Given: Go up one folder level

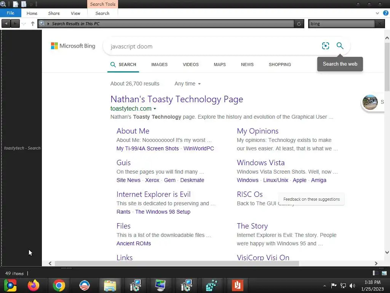Looking at the screenshot, I should 33,24.
